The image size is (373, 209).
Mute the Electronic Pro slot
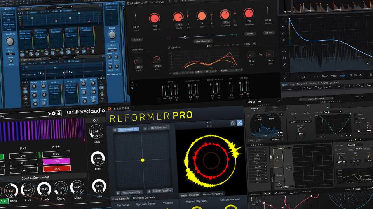[145, 128]
